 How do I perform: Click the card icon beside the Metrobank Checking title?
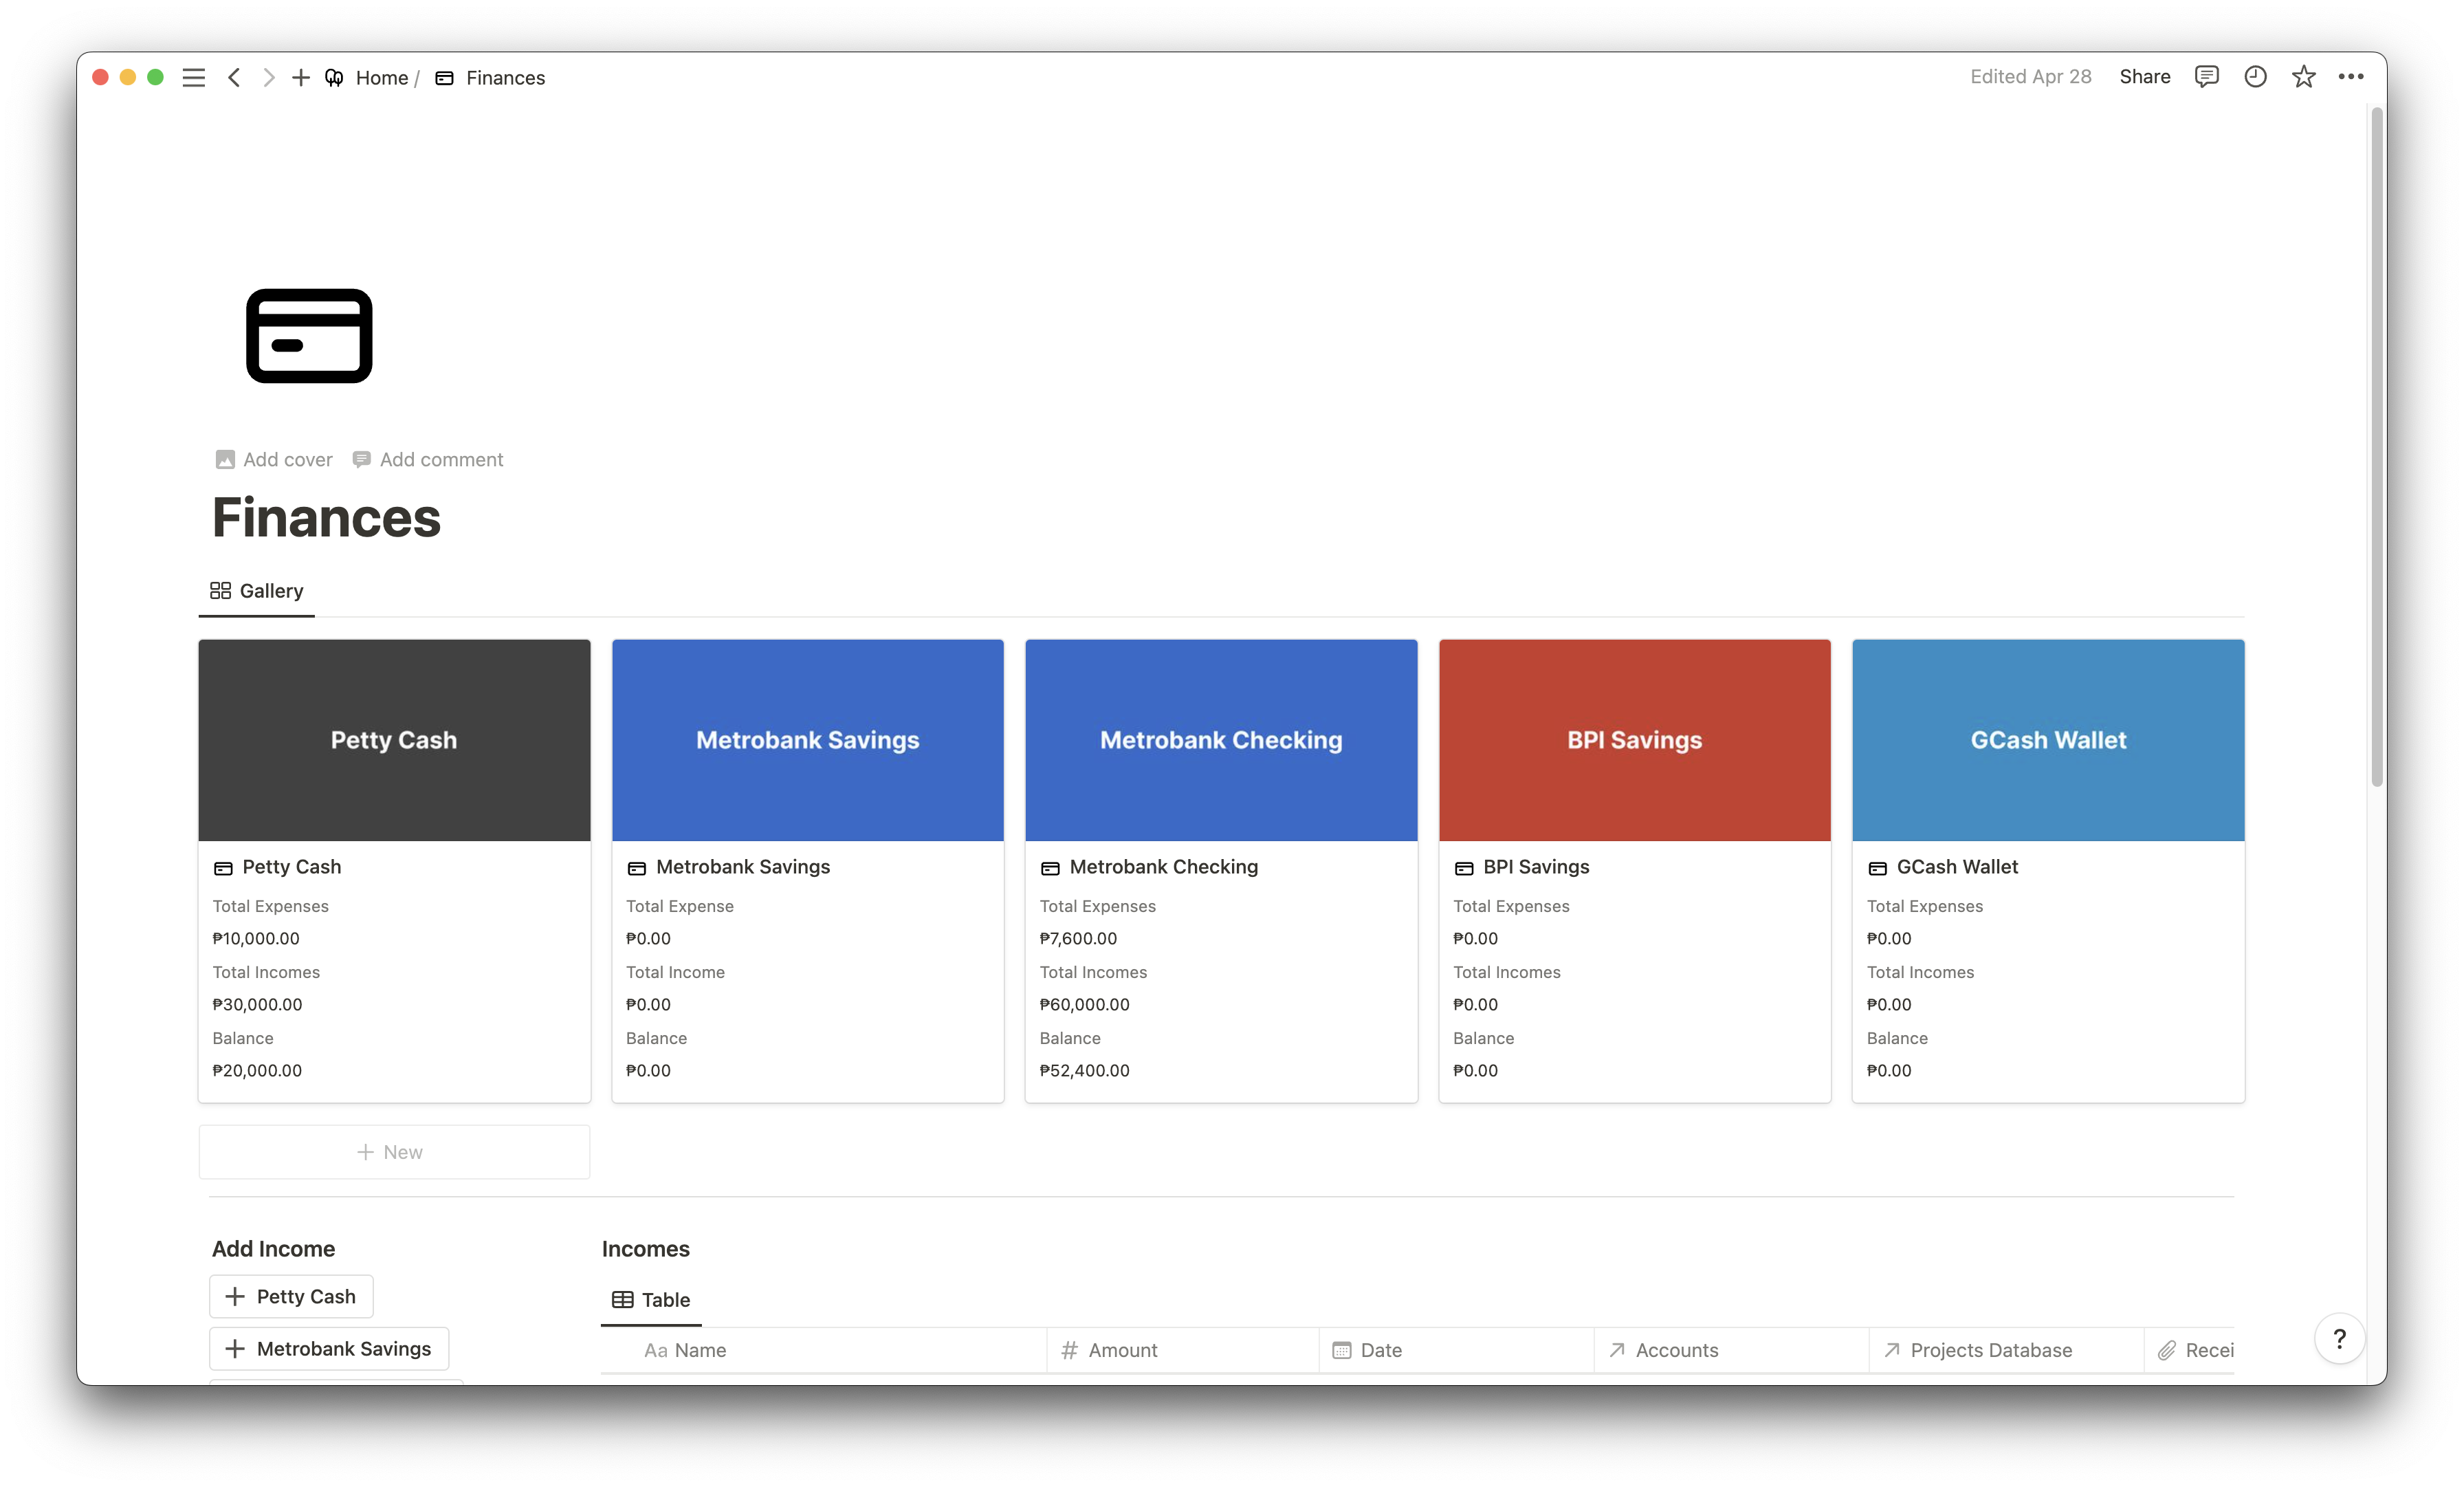pos(1050,867)
